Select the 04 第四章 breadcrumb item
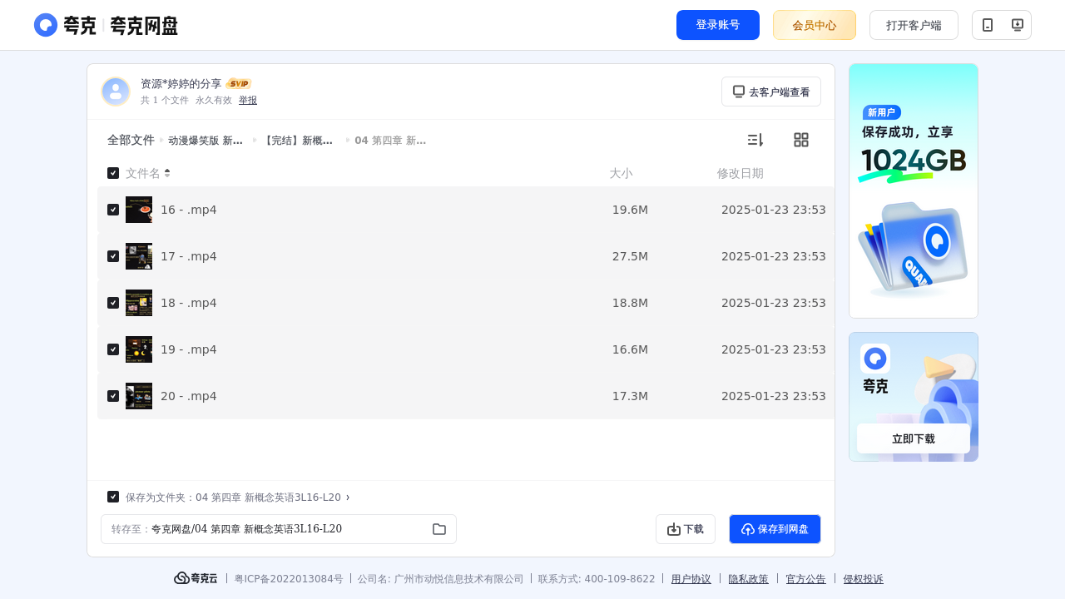Screen dimensions: 1065x599 (390, 141)
